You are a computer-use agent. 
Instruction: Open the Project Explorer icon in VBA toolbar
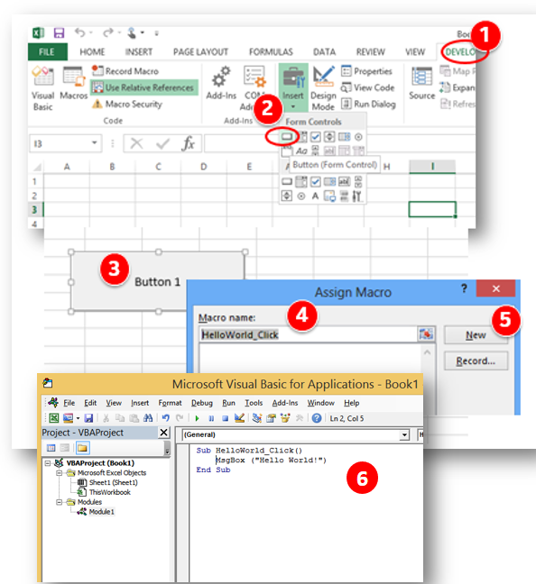coord(257,418)
